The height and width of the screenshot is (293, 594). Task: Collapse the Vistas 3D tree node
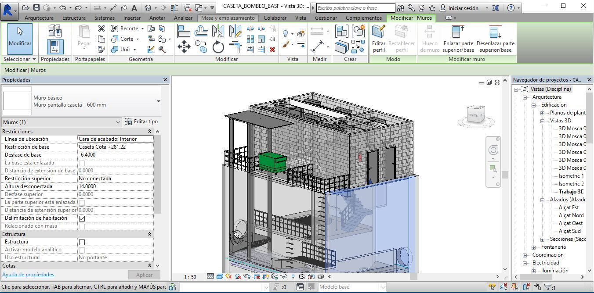[543, 121]
